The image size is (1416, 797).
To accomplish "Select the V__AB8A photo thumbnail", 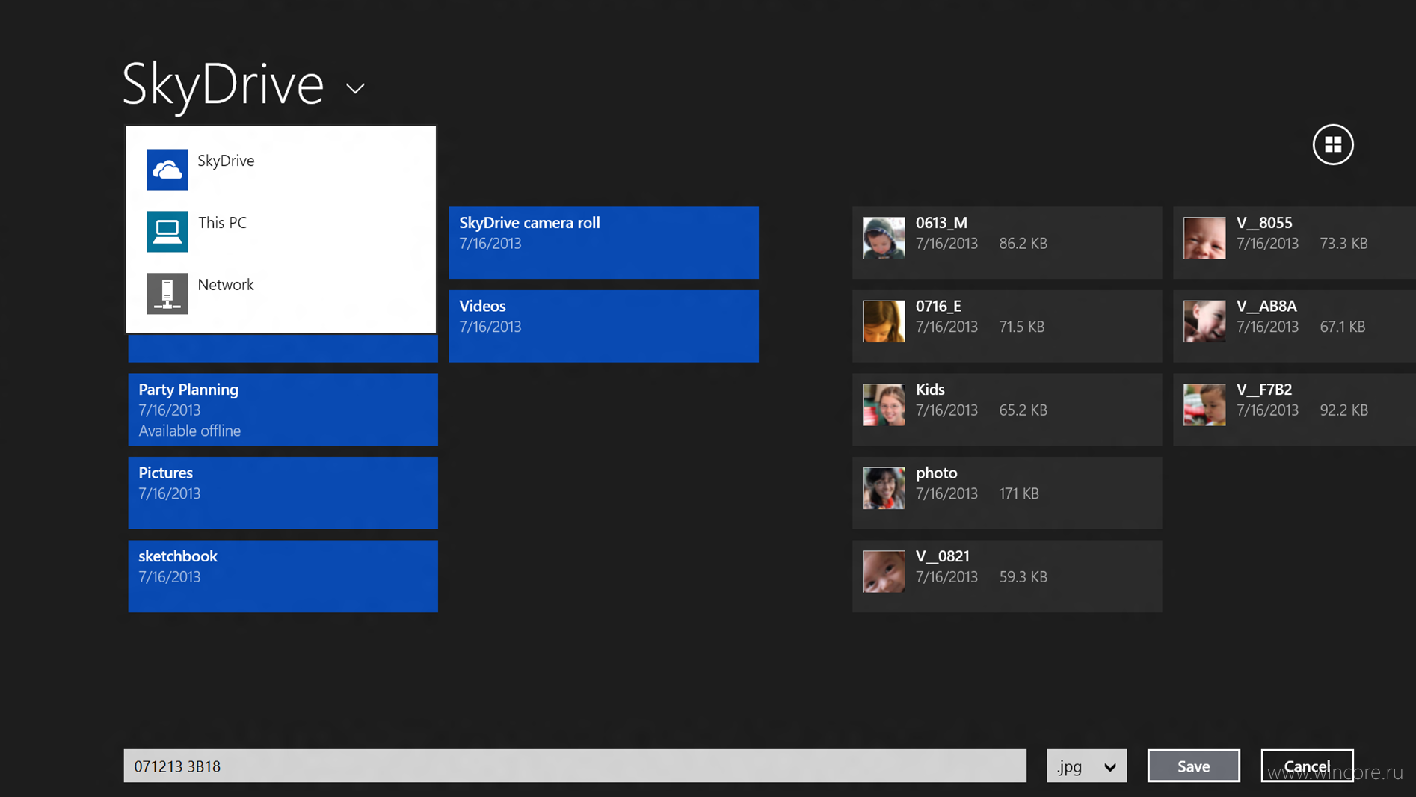I will point(1204,321).
